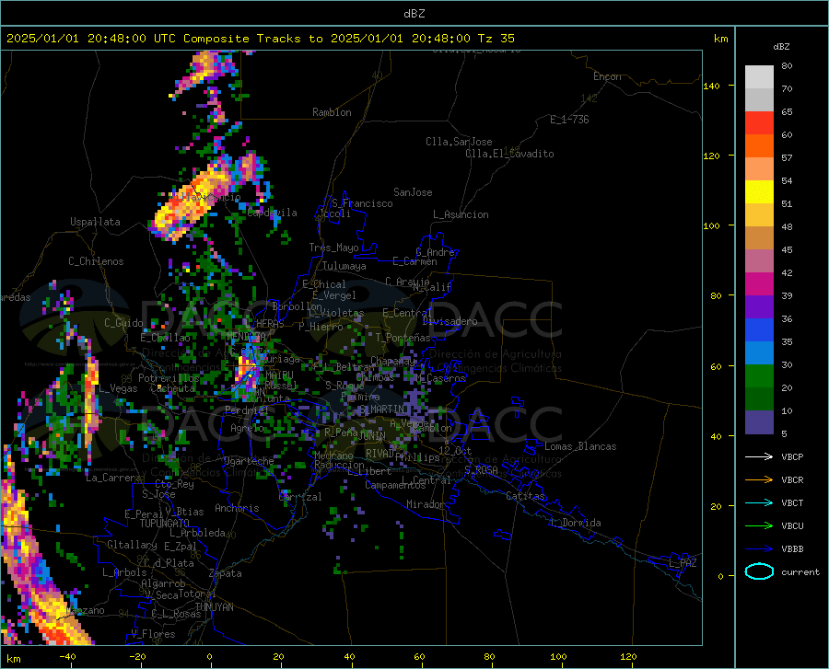Click the VBCR legend label
Screen dimensions: 829x669
pos(792,480)
